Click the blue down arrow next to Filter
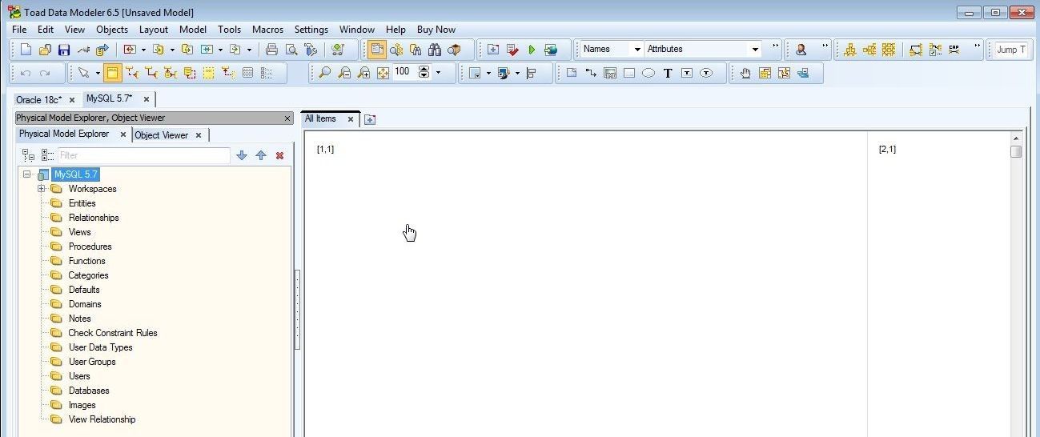This screenshot has height=437, width=1040. coord(242,155)
